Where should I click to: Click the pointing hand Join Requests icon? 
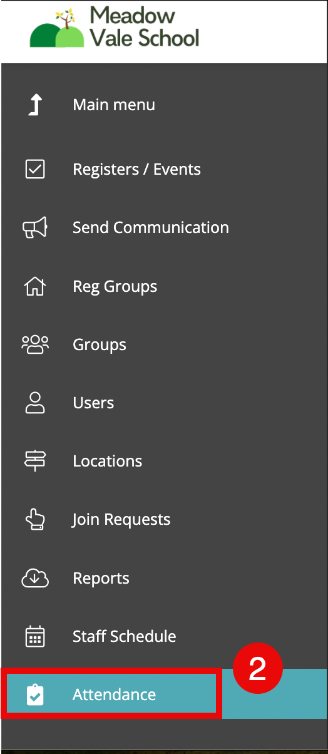[x=35, y=519]
